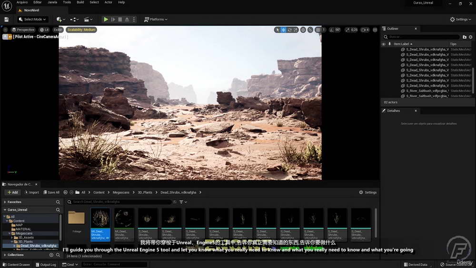Click Save All in Content Browser

click(x=51, y=192)
